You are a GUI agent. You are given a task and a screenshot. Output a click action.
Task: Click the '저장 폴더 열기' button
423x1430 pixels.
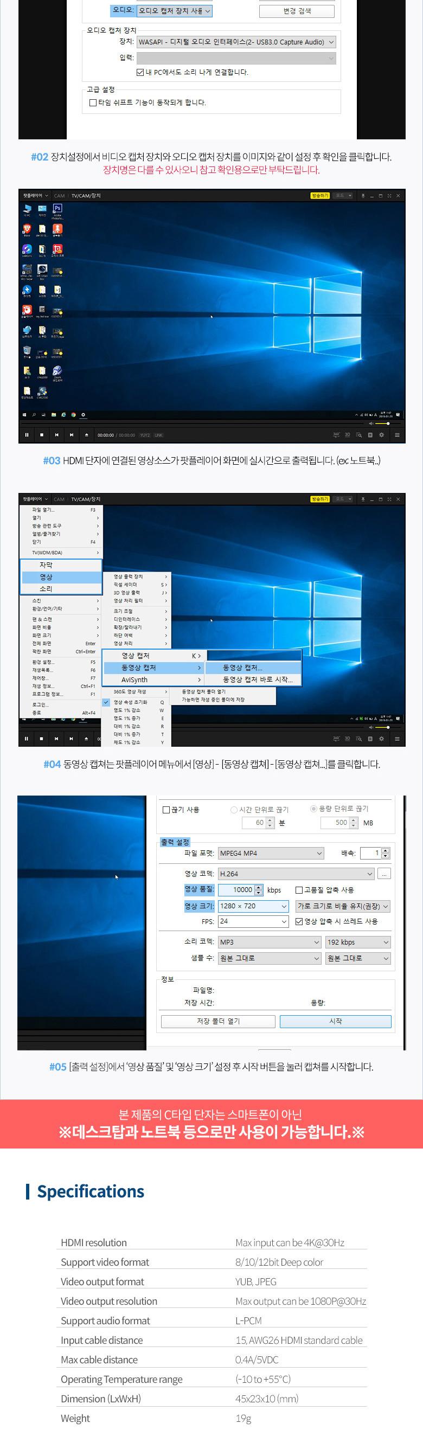(218, 1021)
